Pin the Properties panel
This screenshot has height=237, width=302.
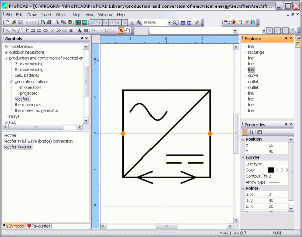pyautogui.click(x=286, y=124)
